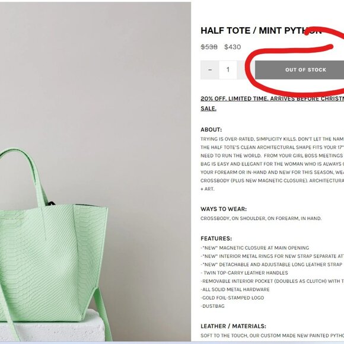Increase quantity with the plus button
The width and height of the screenshot is (344, 344).
(246, 70)
